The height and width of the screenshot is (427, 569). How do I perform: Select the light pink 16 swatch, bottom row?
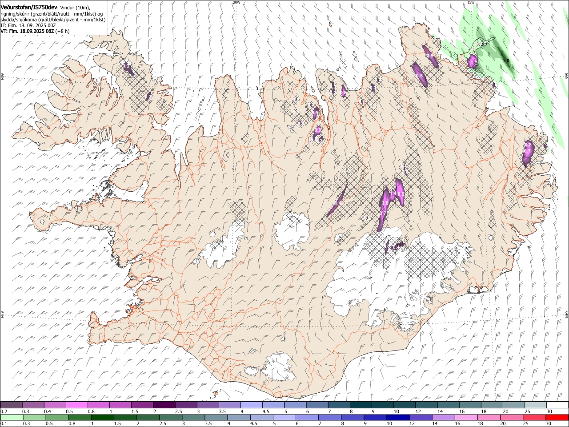click(x=466, y=417)
